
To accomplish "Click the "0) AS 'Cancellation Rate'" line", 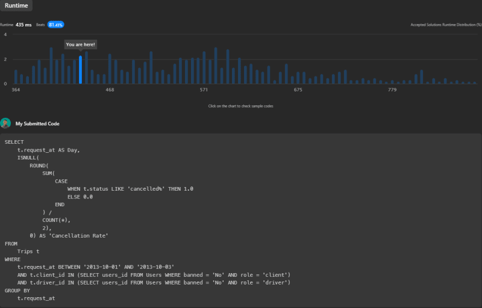I will 69,236.
